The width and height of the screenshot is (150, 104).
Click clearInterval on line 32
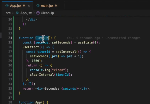pos(42,75)
